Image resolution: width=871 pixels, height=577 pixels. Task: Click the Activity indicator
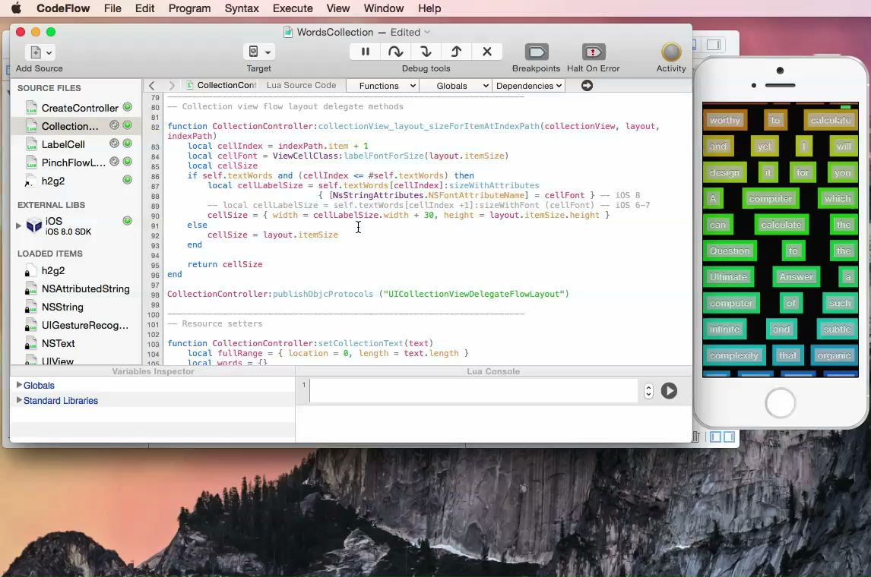pyautogui.click(x=671, y=52)
